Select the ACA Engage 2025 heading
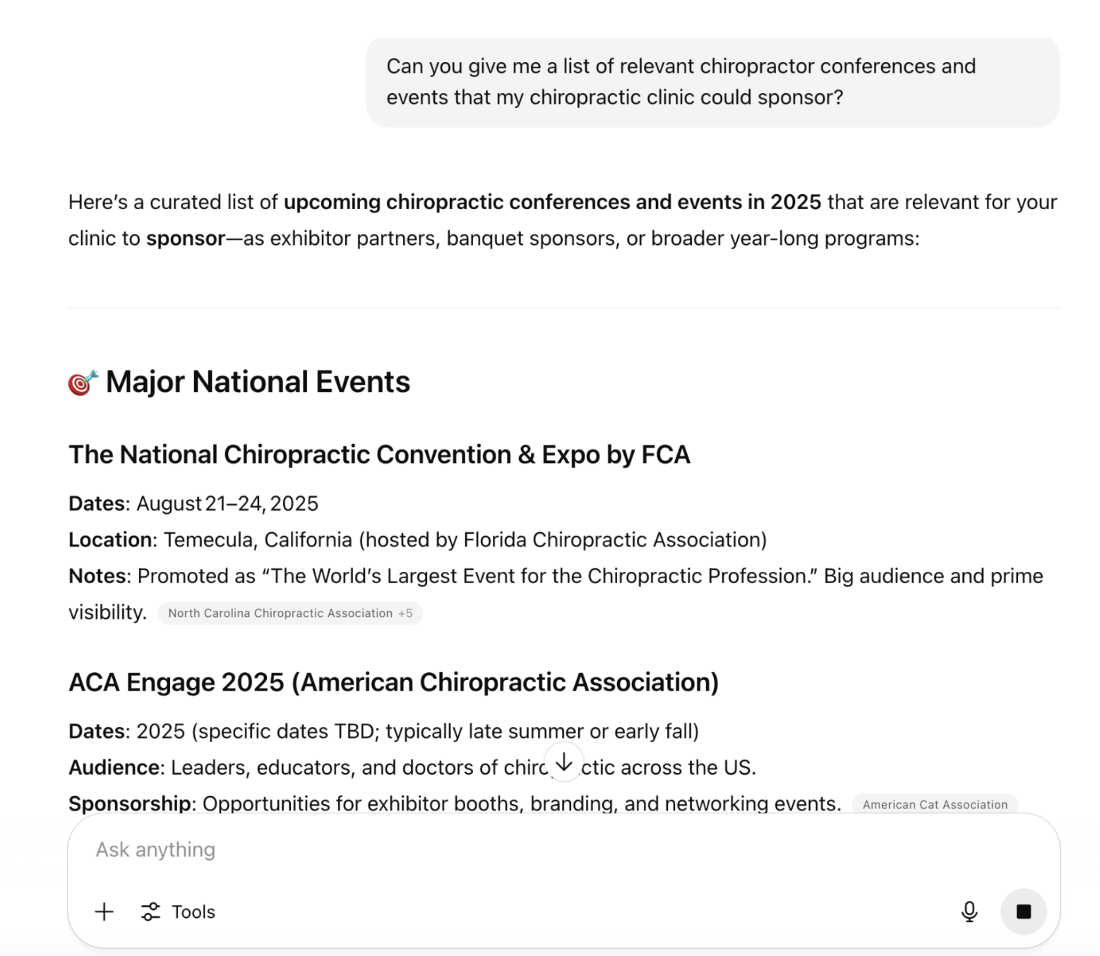 [x=393, y=682]
